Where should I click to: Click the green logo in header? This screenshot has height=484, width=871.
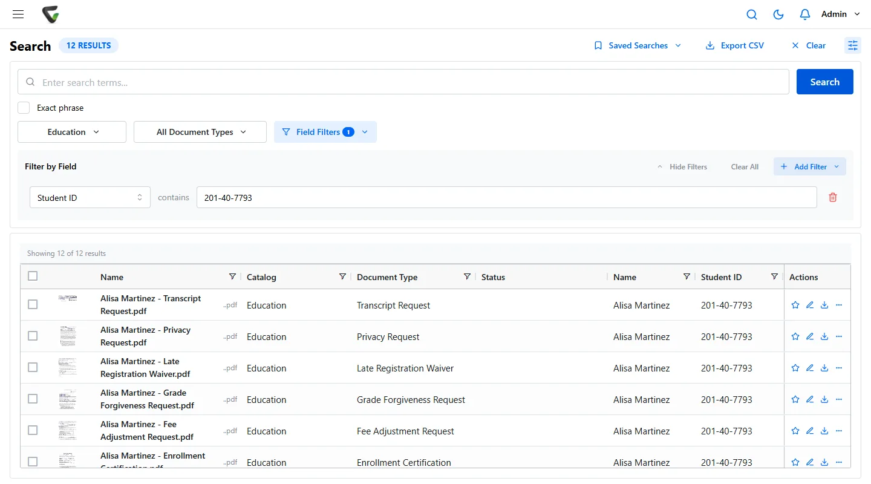coord(51,14)
